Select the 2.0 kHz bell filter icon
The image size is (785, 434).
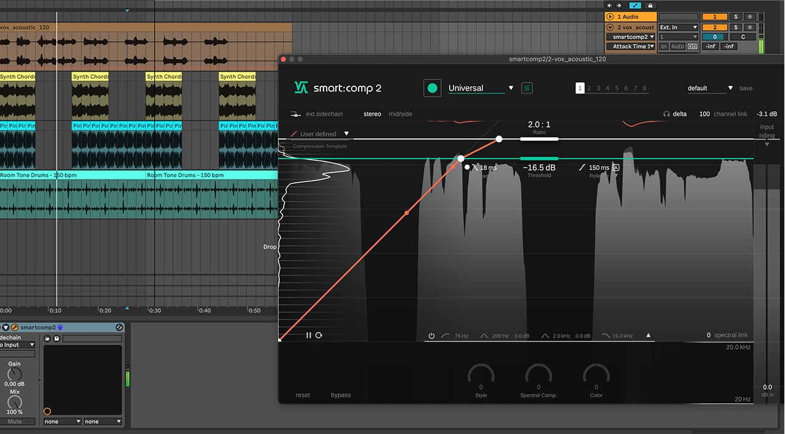[545, 336]
